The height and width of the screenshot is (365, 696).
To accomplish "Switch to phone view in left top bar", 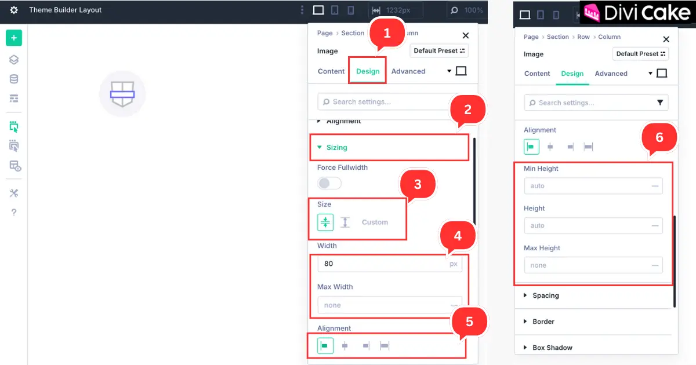I will point(350,10).
